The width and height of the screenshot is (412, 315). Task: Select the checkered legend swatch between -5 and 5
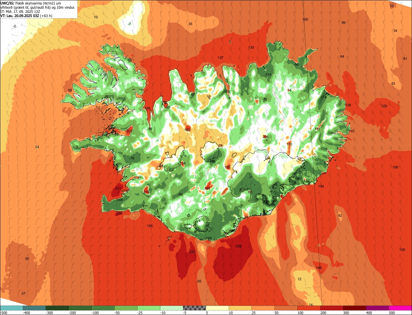pos(194,308)
